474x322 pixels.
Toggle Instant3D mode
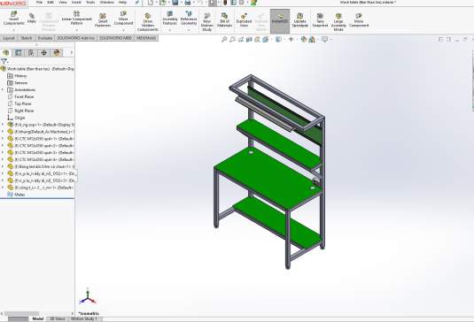tap(280, 21)
